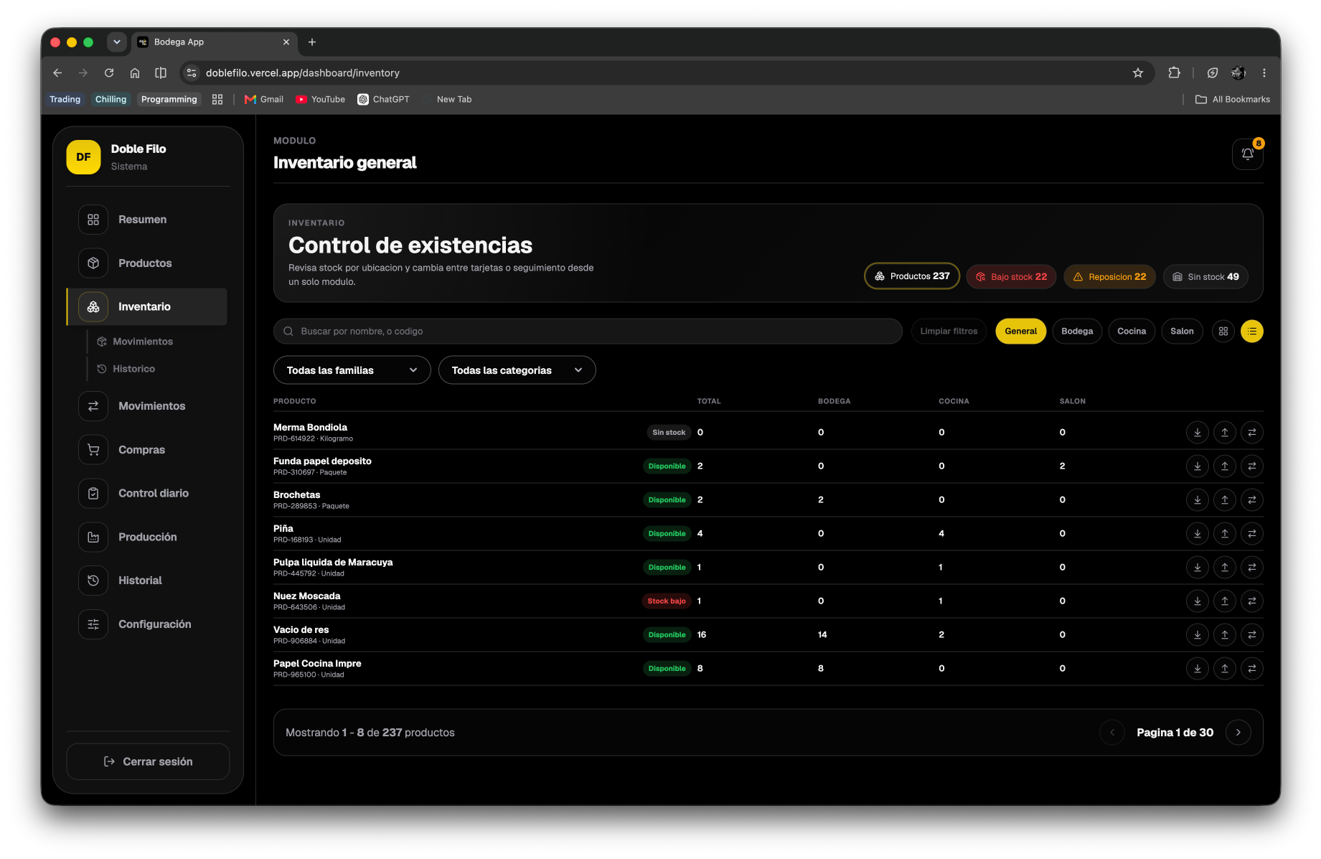
Task: Open Configuración in the sidebar
Action: (x=148, y=624)
